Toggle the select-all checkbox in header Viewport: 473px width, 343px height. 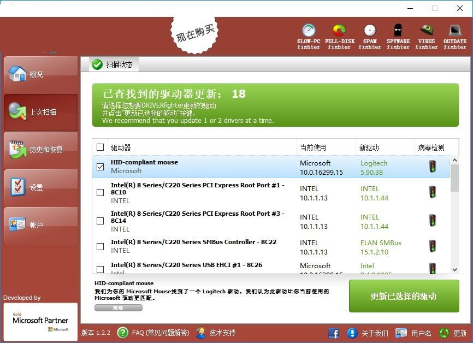click(100, 147)
